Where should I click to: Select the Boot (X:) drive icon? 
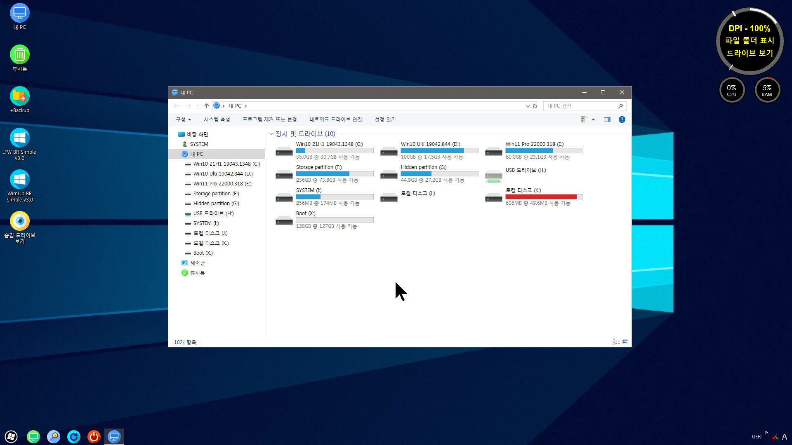point(284,221)
